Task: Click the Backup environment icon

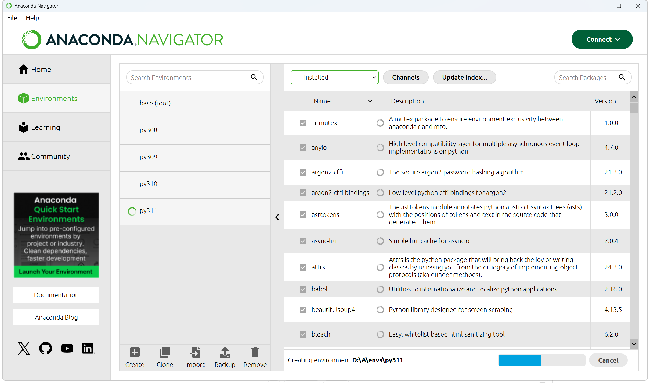Action: [x=225, y=352]
